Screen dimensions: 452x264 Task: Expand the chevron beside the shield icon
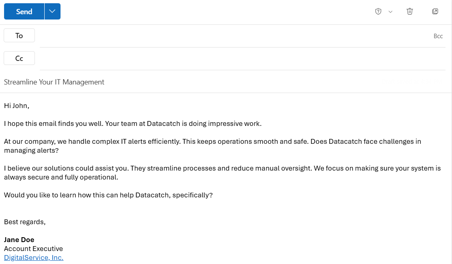[390, 12]
